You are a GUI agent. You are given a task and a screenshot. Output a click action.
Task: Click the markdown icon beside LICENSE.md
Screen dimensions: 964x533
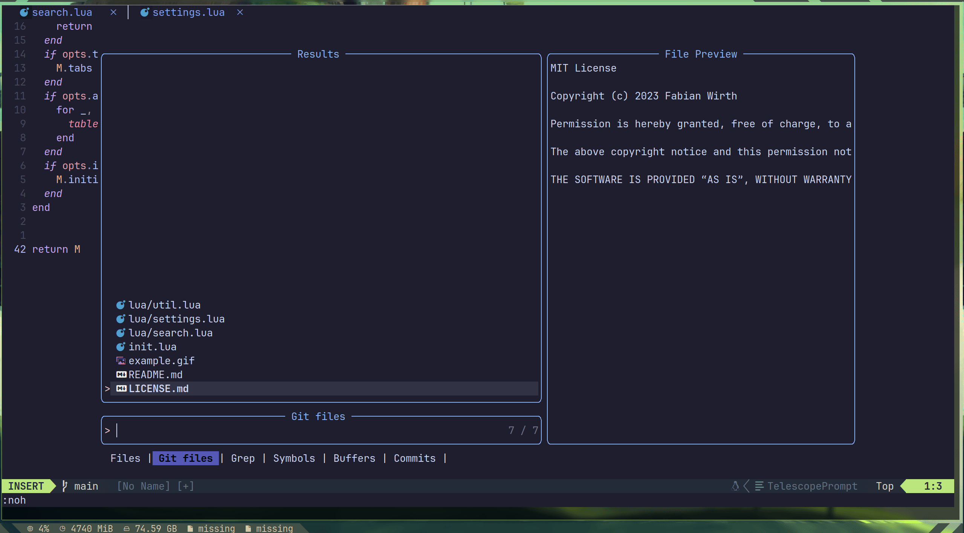(x=121, y=388)
